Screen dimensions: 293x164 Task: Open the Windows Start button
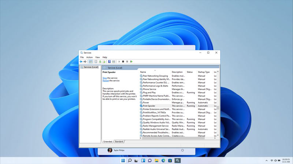[123, 160]
